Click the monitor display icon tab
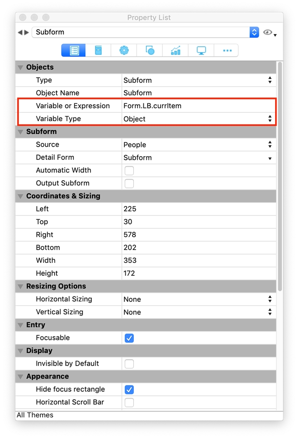The width and height of the screenshot is (298, 438). [201, 50]
